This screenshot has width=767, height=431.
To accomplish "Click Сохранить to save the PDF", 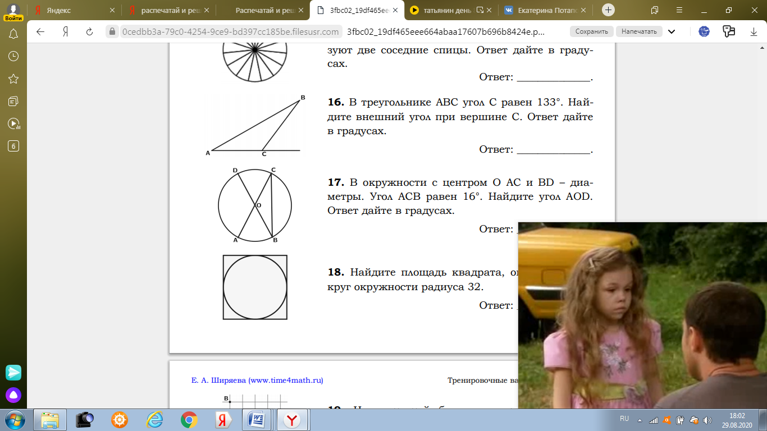I will point(592,31).
